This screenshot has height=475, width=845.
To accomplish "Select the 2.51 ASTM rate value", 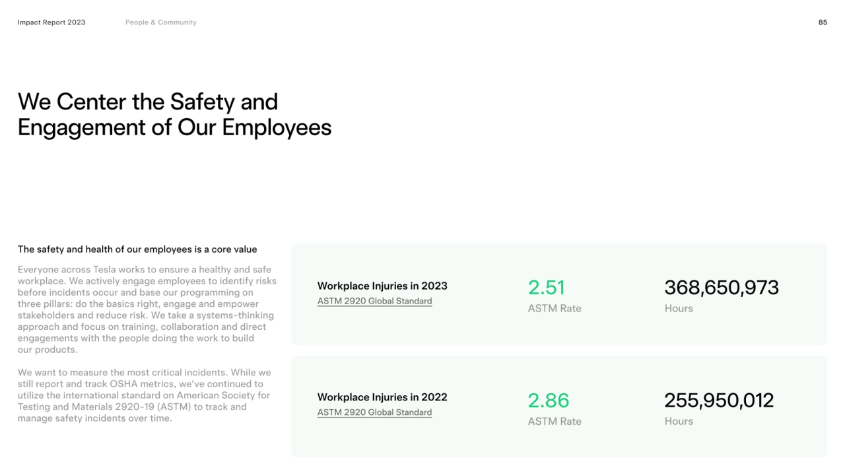I will (x=546, y=288).
